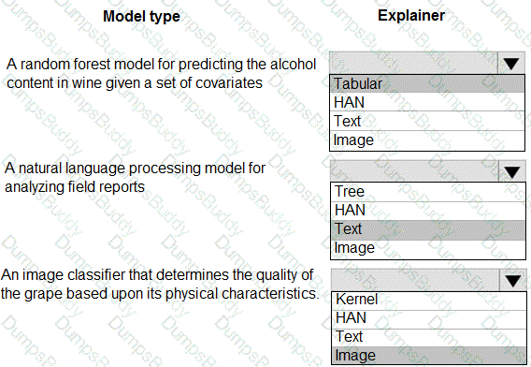Select HAN in the image classifier list

coord(429,319)
